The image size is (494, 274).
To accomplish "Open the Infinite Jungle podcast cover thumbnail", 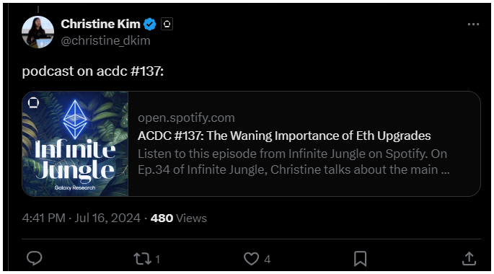I will point(75,143).
